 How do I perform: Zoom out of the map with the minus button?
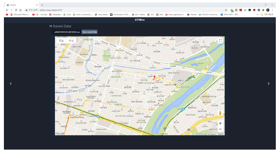coord(220,129)
